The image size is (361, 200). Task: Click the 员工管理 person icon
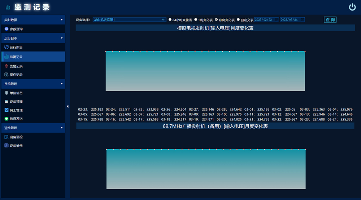pos(6,110)
